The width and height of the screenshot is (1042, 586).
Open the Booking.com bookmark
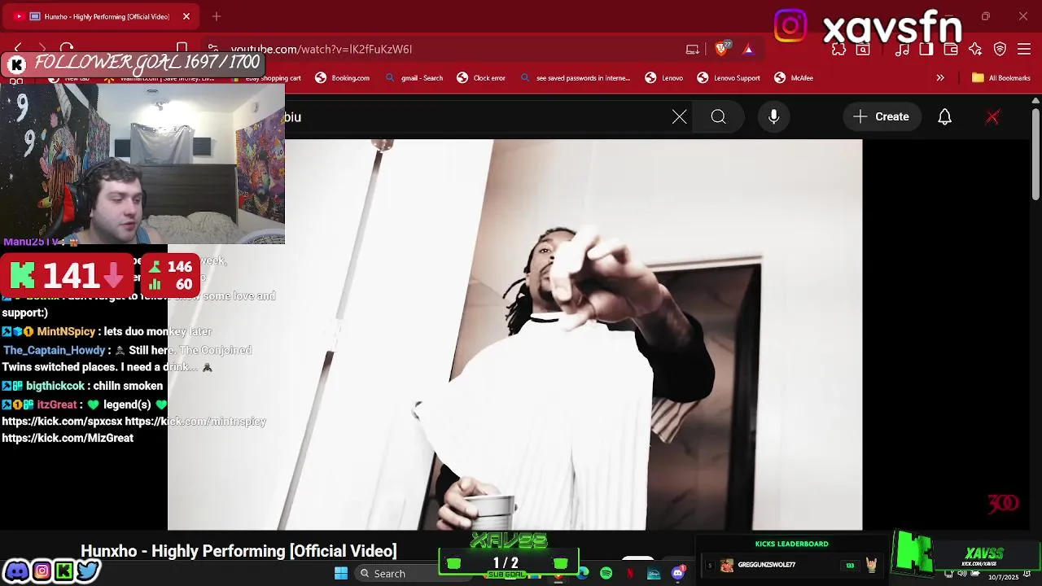[343, 78]
